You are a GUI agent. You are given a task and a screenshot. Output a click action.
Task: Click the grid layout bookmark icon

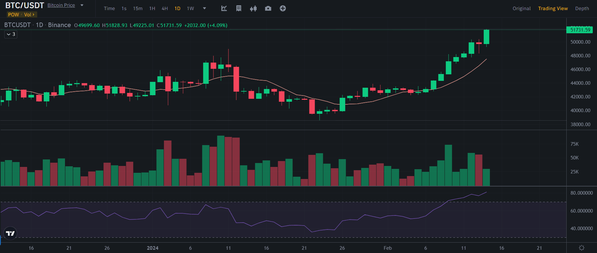coord(239,8)
